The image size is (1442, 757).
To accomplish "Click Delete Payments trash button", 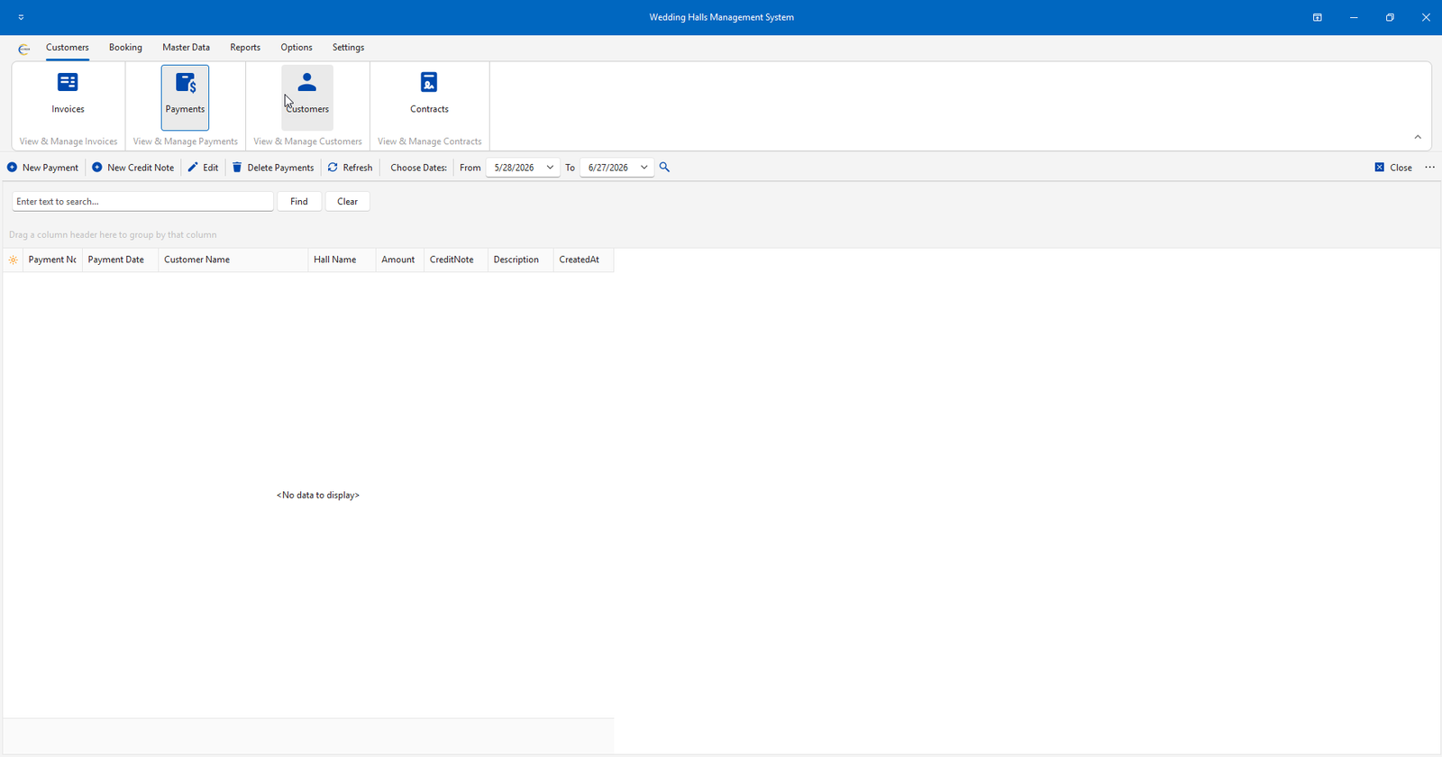I will (x=273, y=168).
